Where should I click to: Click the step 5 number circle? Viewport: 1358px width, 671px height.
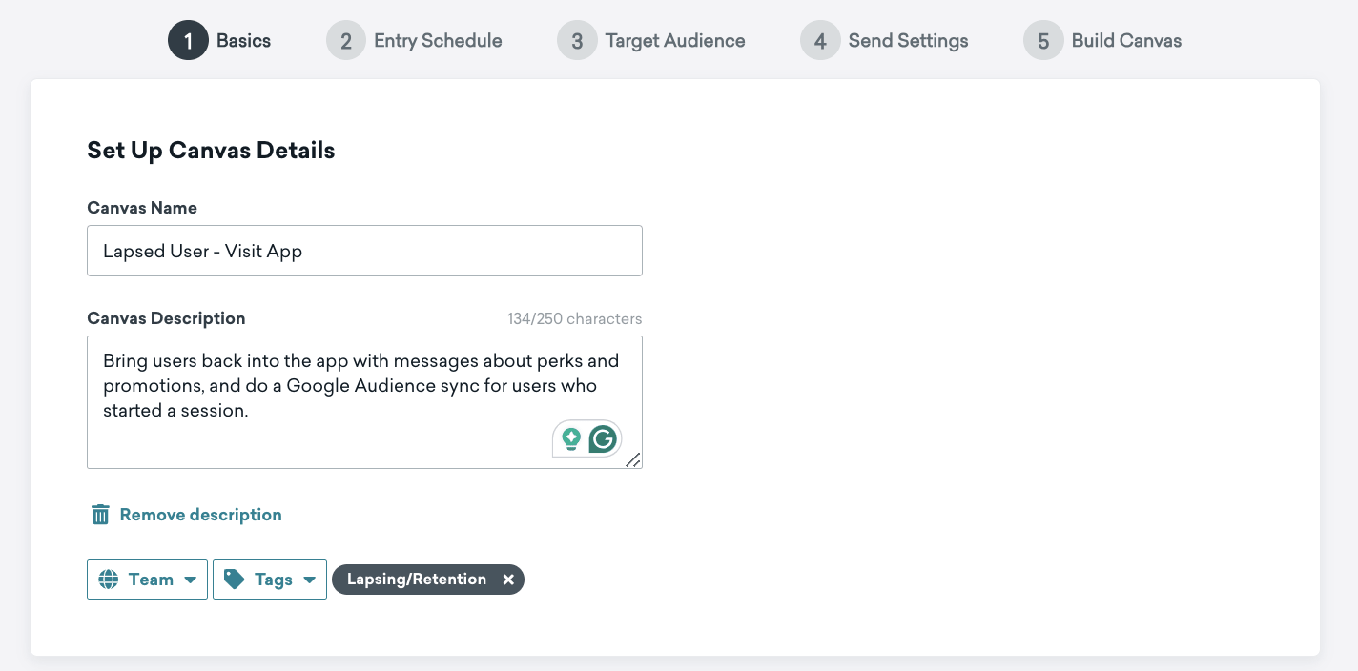click(1043, 41)
